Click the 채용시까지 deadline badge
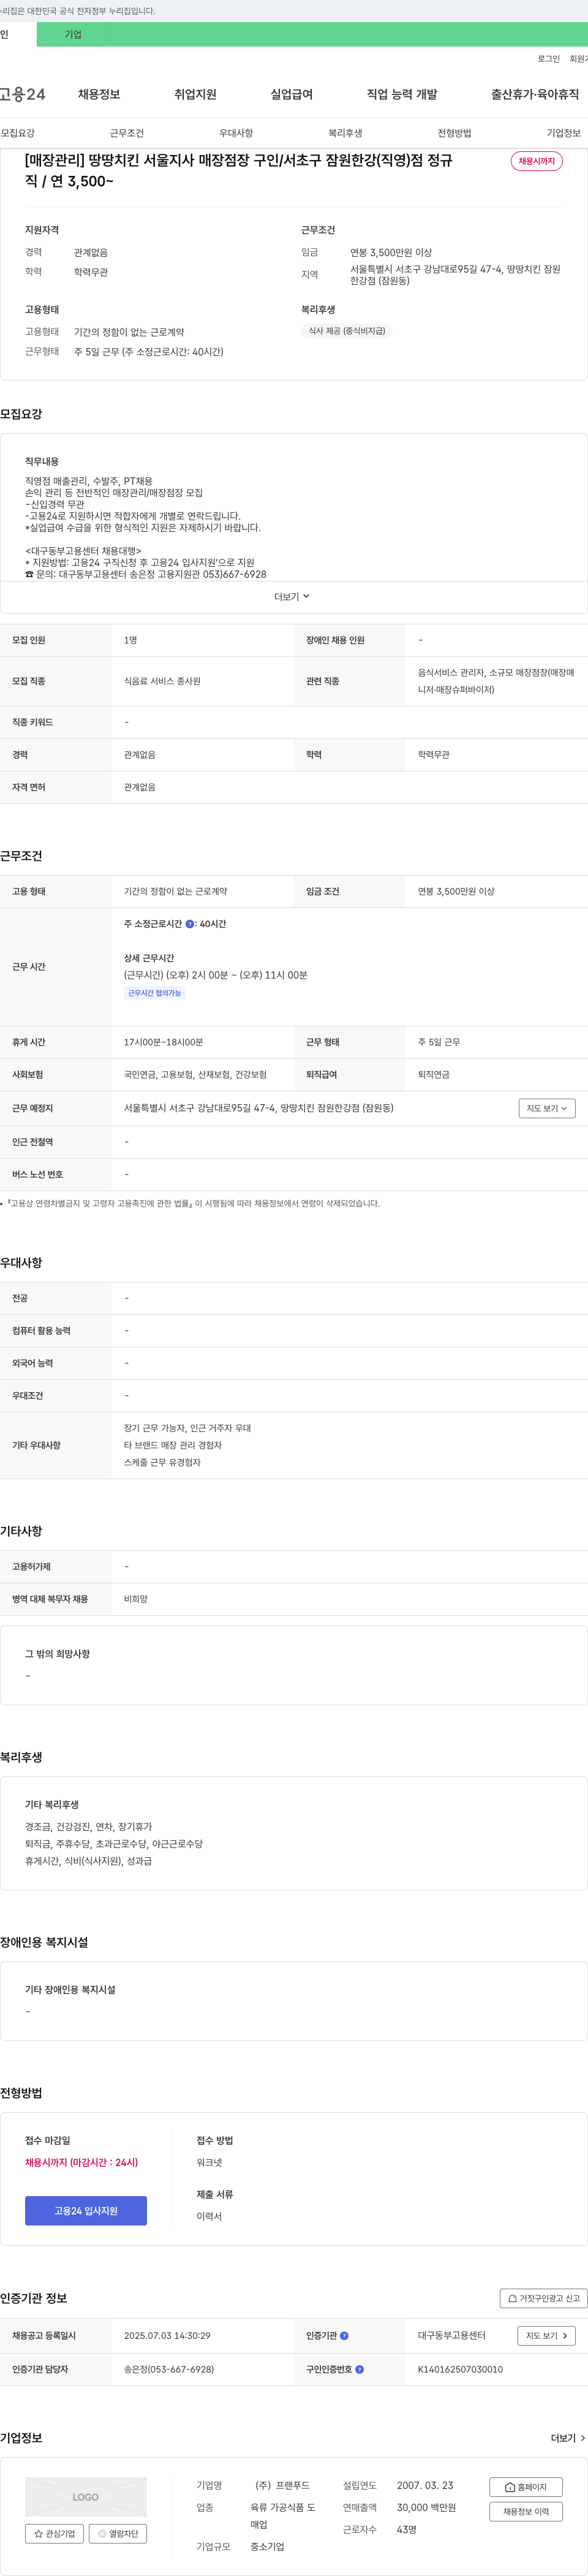588x2576 pixels. [x=536, y=161]
